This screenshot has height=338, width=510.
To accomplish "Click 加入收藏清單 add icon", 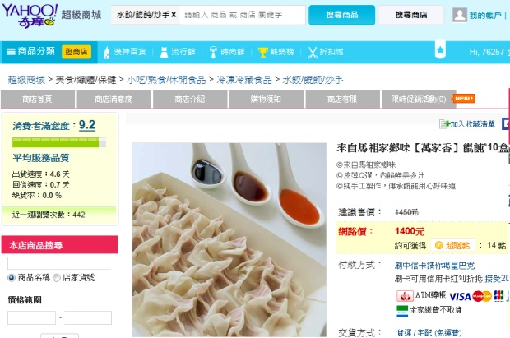I will coord(444,124).
